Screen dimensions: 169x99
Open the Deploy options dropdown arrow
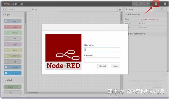(x=148, y=4)
